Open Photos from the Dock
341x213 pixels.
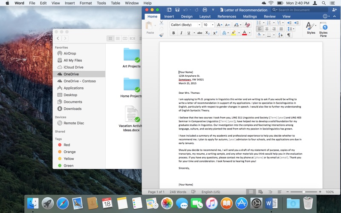click(x=167, y=204)
